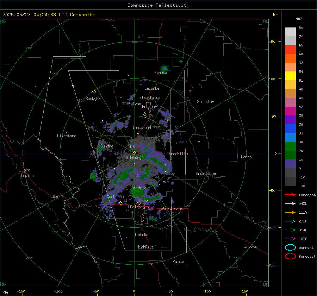The height and width of the screenshot is (296, 317).
Task: Click the Sylvan label
Action: click(x=135, y=104)
